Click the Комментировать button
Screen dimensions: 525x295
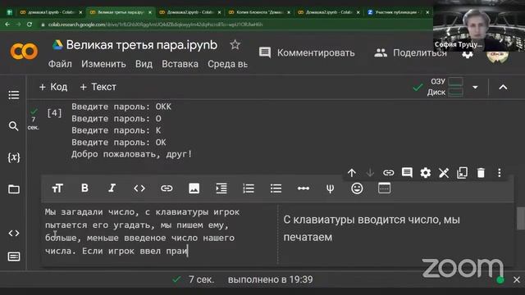[307, 52]
